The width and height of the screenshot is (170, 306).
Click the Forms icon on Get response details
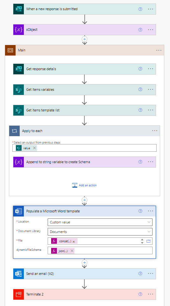(x=18, y=69)
